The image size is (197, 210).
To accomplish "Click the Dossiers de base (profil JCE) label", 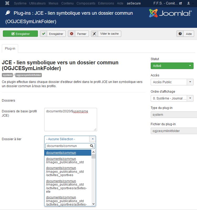I will 19,113.
